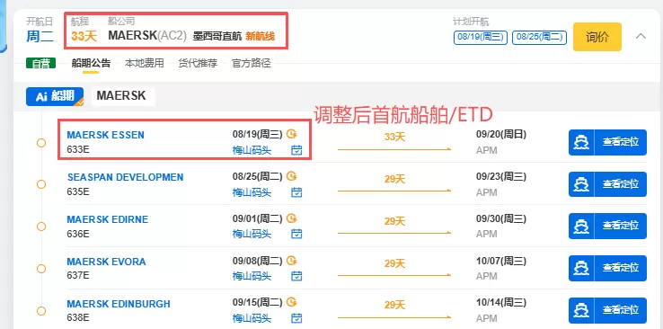Click 梅山码头 link in MAERSK ESSEN row
The height and width of the screenshot is (329, 663).
(x=252, y=150)
